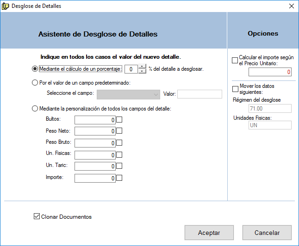Screen dimensions: 299x246
Task: Click the Desglose de Detalles window icon
Action: (6, 6)
